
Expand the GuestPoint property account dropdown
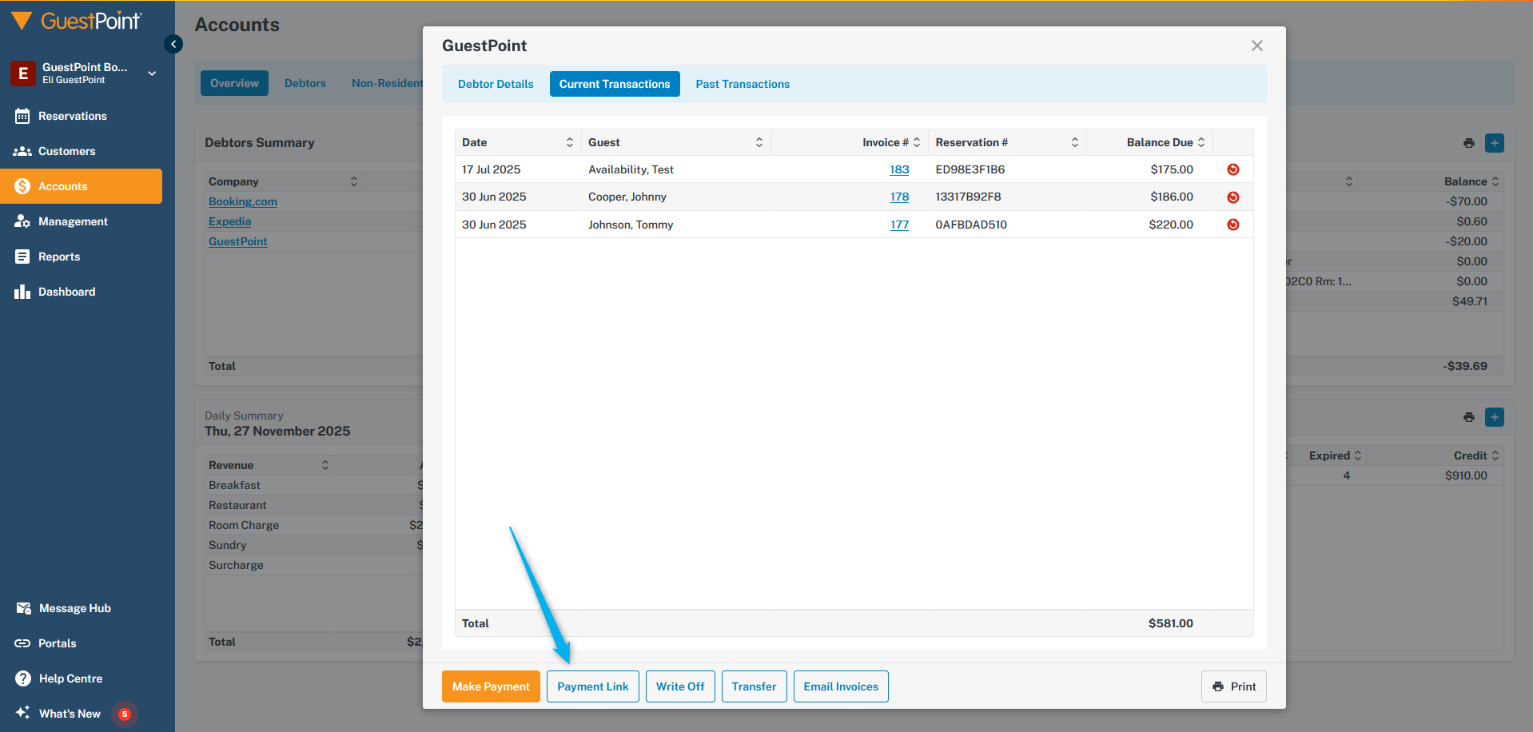coord(152,74)
